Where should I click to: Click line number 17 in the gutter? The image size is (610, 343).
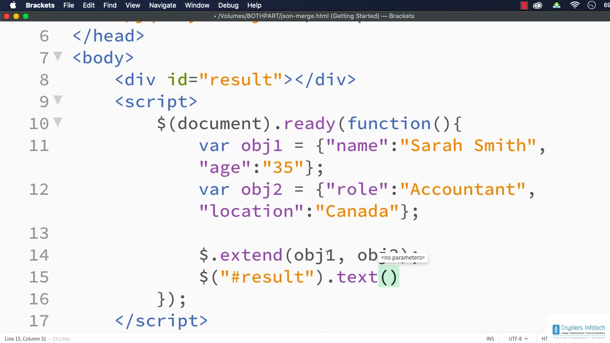[x=39, y=321]
